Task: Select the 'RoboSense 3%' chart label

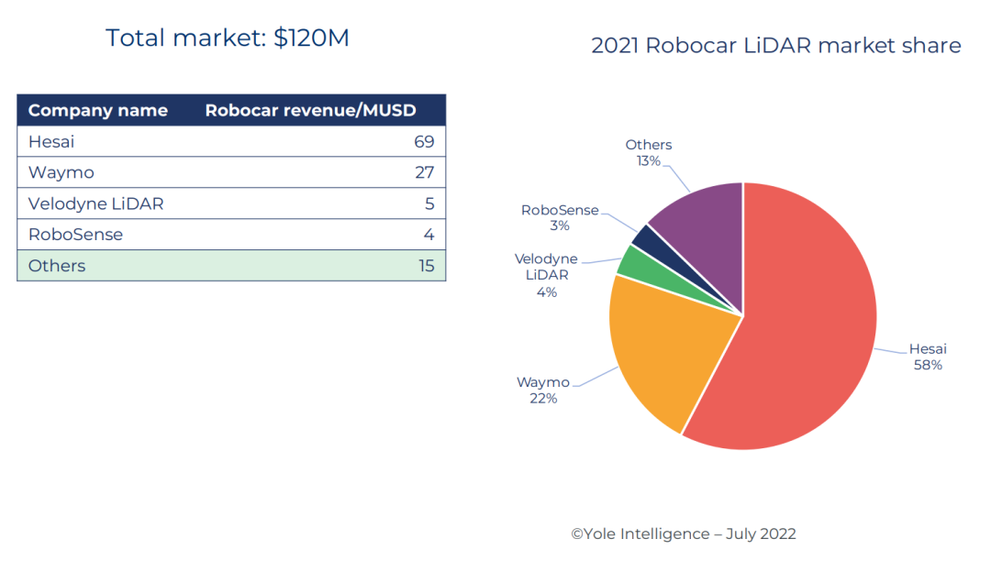Action: point(560,217)
